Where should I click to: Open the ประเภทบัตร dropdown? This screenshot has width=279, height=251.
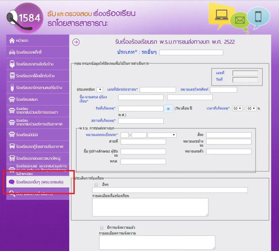tap(100, 90)
